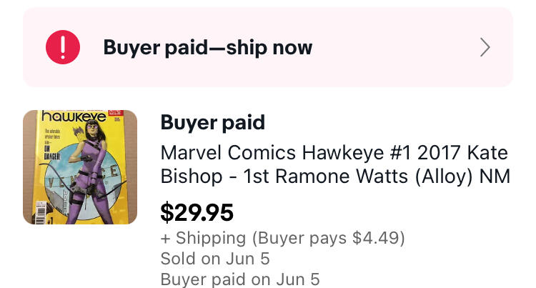Tap the 'Bishop - 1st Ramone Watts (Alloy) NM' title line
The image size is (536, 288).
coord(335,177)
